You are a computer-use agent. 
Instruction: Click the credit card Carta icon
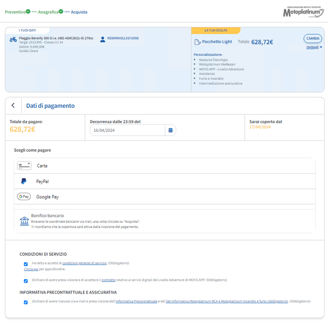coord(24,166)
